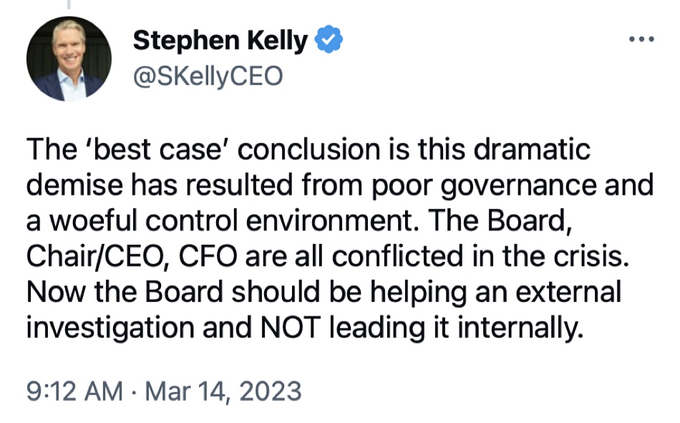Click the thread connector line above avatar
Viewport: 680px width, 423px height.
click(x=69, y=4)
